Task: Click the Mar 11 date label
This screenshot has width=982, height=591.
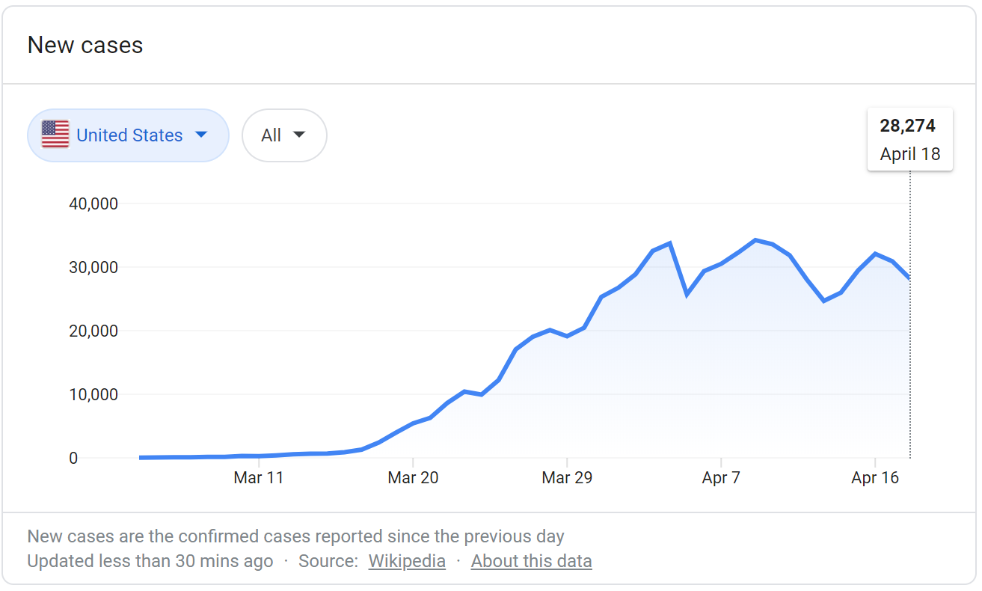Action: 259,478
